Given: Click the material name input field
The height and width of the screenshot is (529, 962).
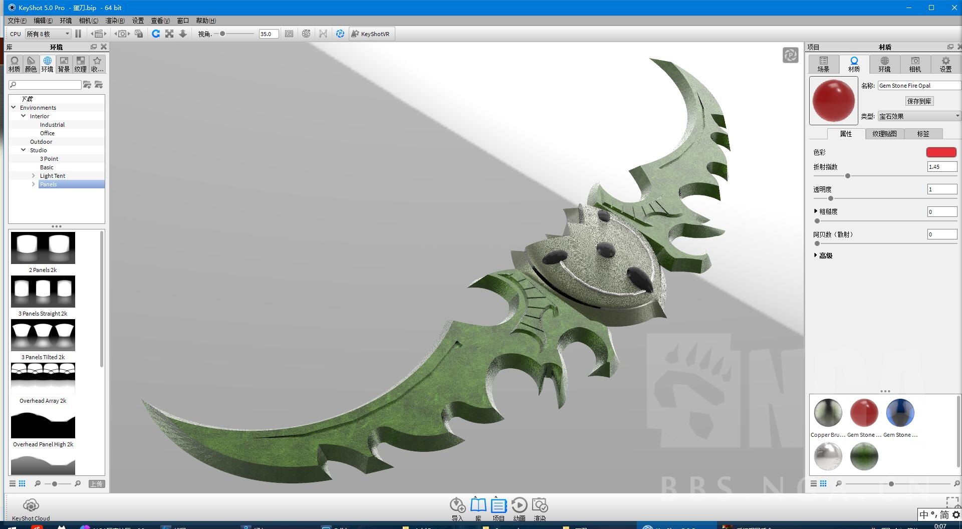Looking at the screenshot, I should tap(919, 86).
